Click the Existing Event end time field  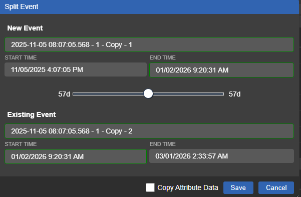tap(221, 156)
